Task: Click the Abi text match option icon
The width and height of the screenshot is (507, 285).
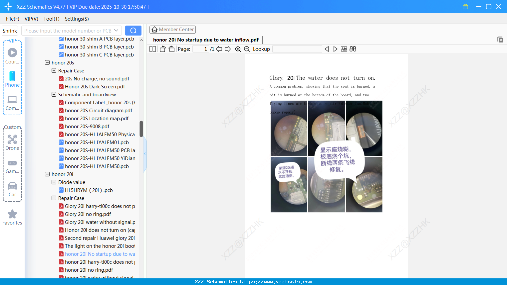Action: click(344, 49)
